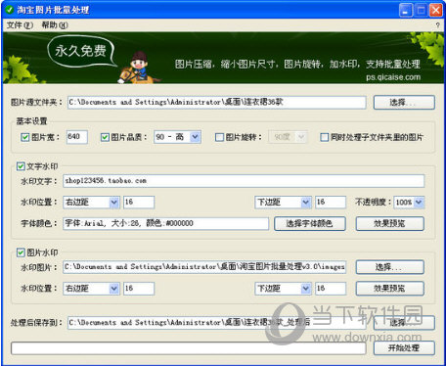This screenshot has width=446, height=366.
Task: Click image watermark bottom margin value field
Action: (x=331, y=289)
